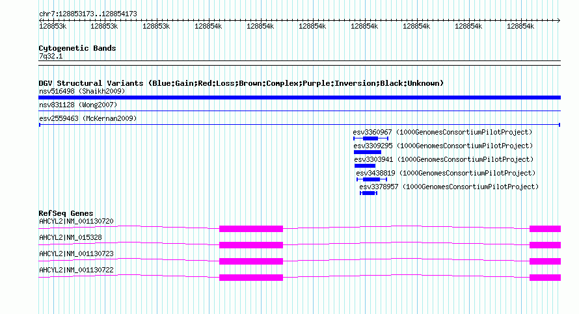Select the thick blue nsv516498 gain bar
Screen dimensions: 579x314
[x=299, y=98]
